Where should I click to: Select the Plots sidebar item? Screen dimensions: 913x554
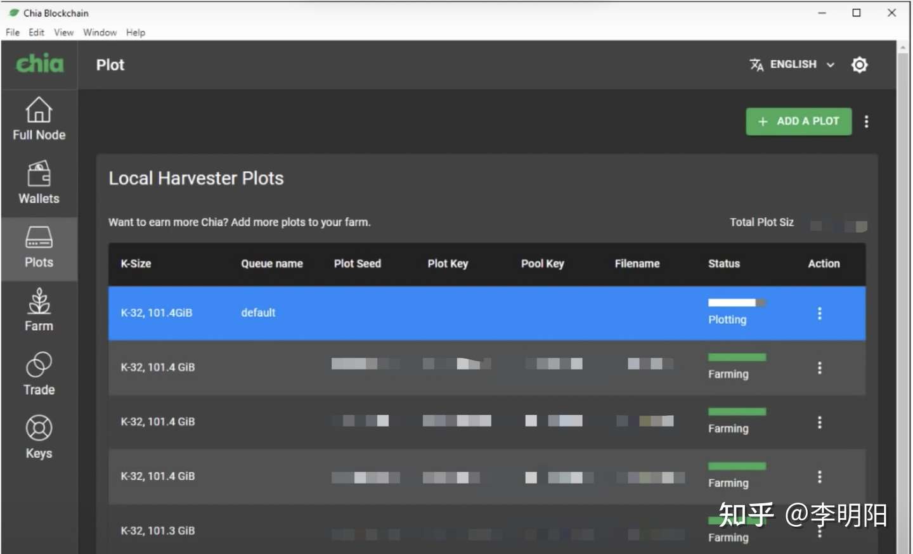39,248
